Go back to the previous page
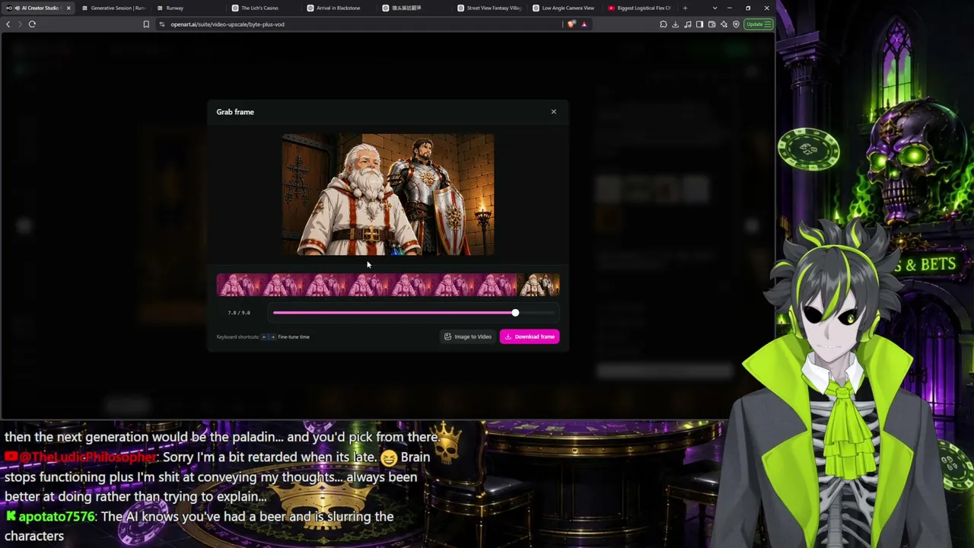This screenshot has width=974, height=548. tap(8, 24)
